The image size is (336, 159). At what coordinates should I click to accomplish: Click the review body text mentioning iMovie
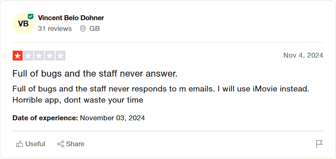click(x=161, y=94)
